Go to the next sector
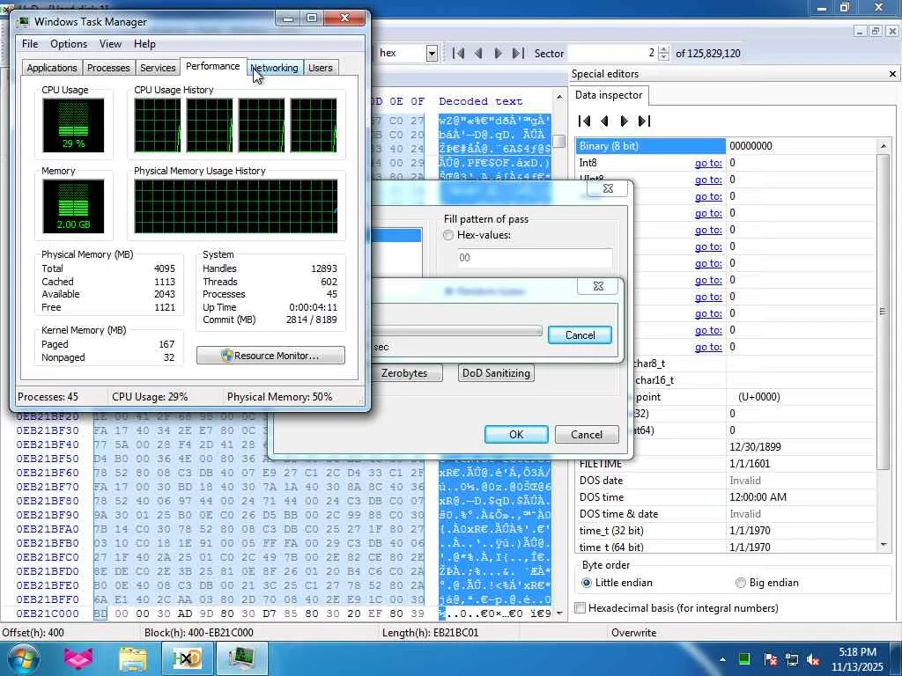Screen dimensions: 902x676 click(499, 54)
